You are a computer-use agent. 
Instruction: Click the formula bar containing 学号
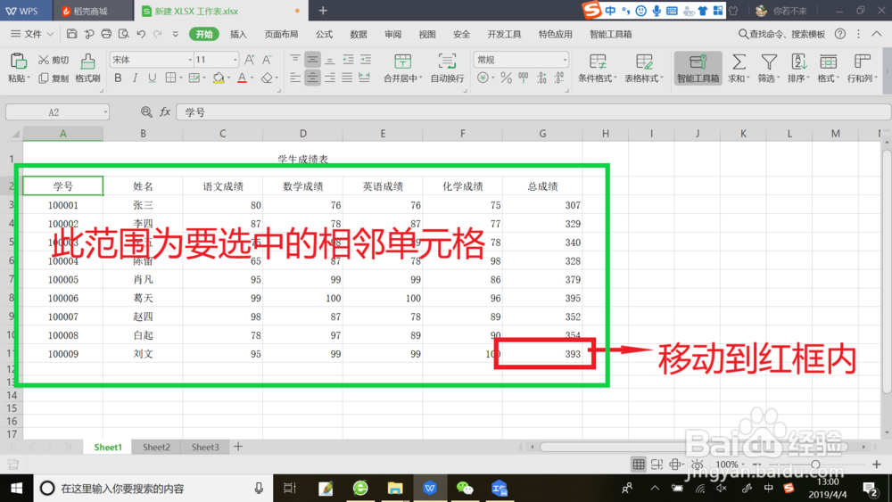point(533,112)
